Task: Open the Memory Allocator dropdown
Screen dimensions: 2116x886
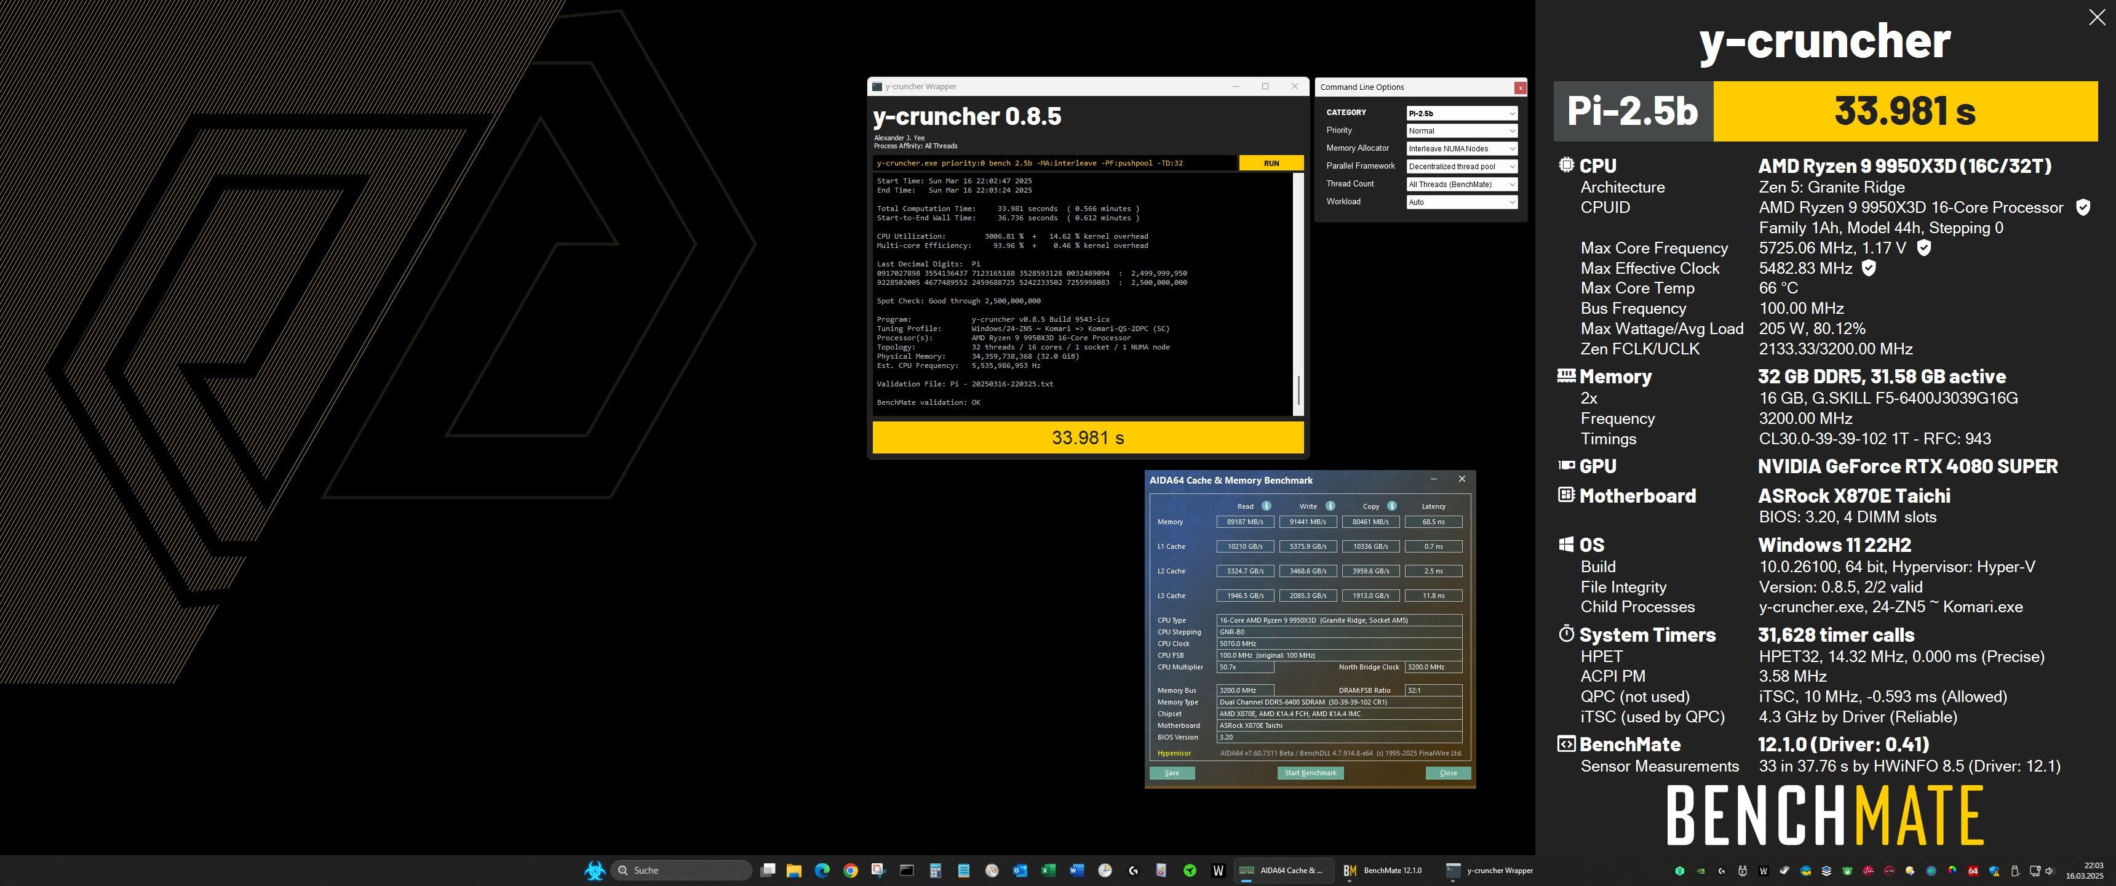Action: [x=1462, y=149]
